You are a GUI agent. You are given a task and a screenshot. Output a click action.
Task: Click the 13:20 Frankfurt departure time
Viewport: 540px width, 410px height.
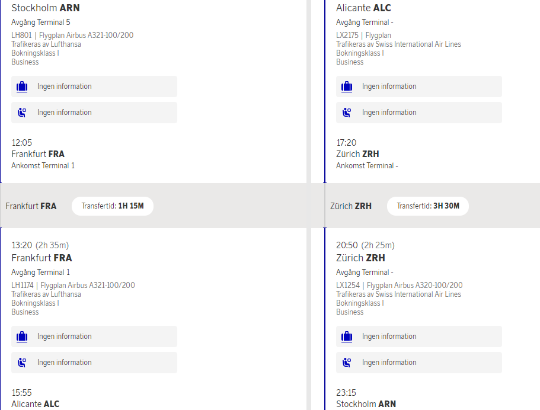click(x=23, y=245)
